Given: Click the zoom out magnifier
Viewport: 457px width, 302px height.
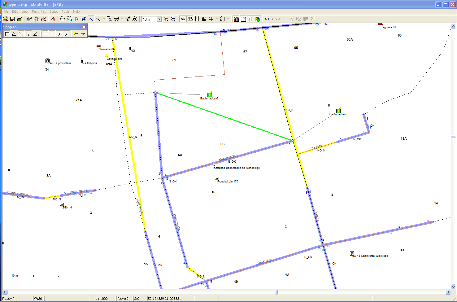Looking at the screenshot, I should [173, 19].
